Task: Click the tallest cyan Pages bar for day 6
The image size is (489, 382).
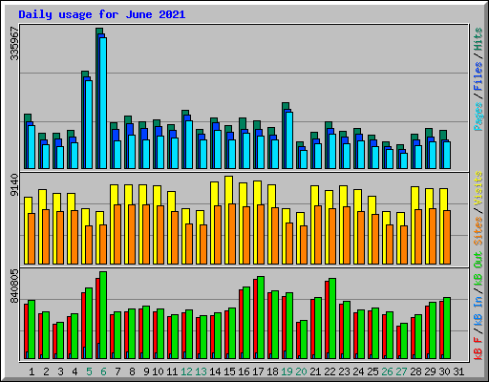Action: pos(103,103)
